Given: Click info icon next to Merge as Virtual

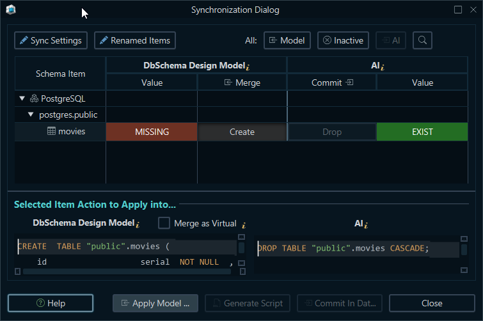Looking at the screenshot, I should click(x=244, y=225).
